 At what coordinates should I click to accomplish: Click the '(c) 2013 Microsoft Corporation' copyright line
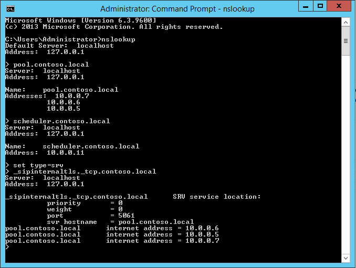pos(114,27)
